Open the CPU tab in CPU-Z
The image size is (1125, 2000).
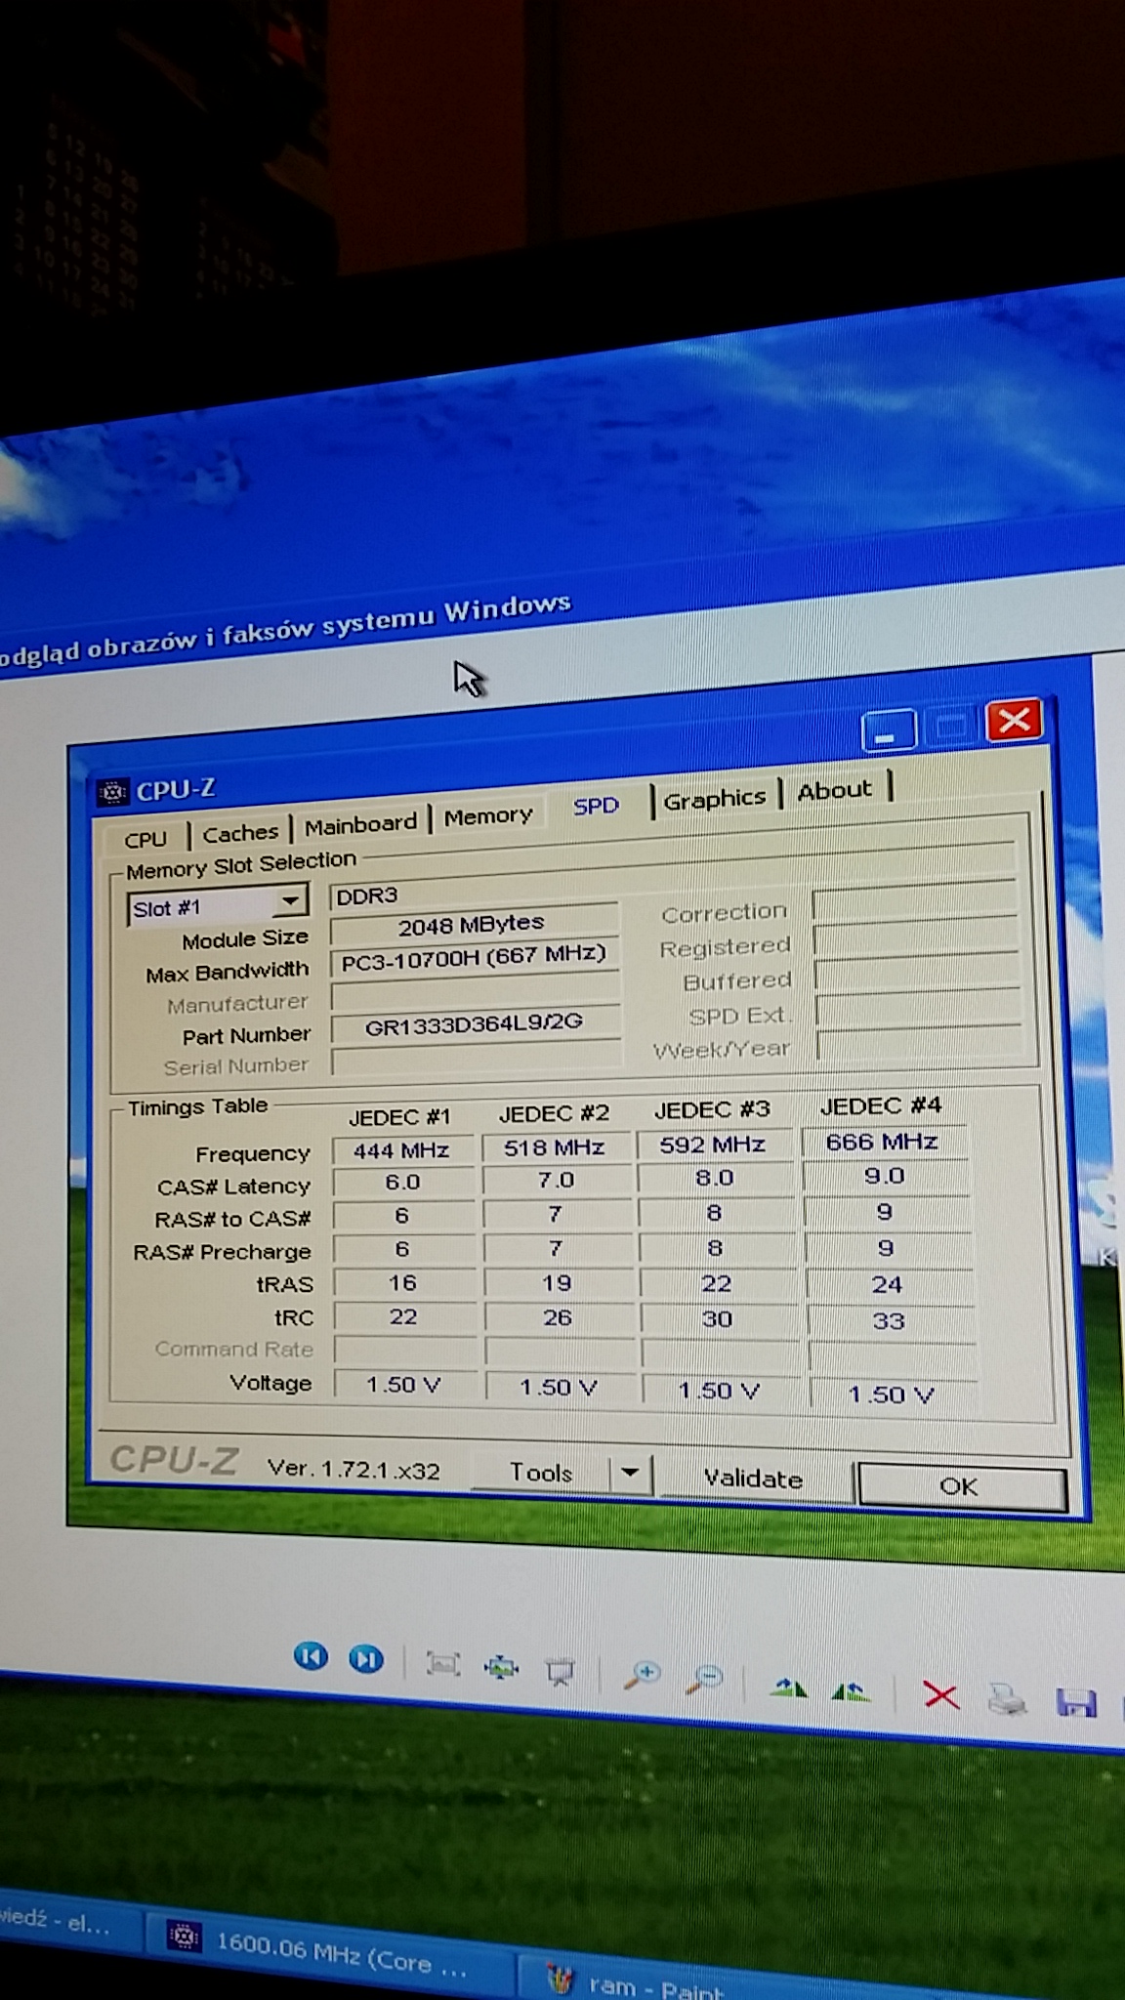[146, 839]
